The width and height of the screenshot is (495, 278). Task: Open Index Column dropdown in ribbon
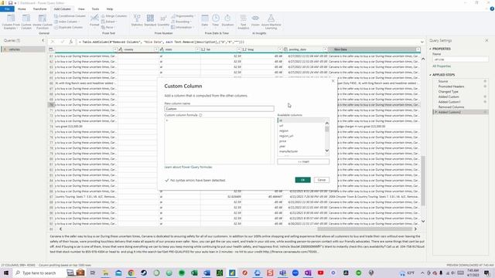click(67, 22)
